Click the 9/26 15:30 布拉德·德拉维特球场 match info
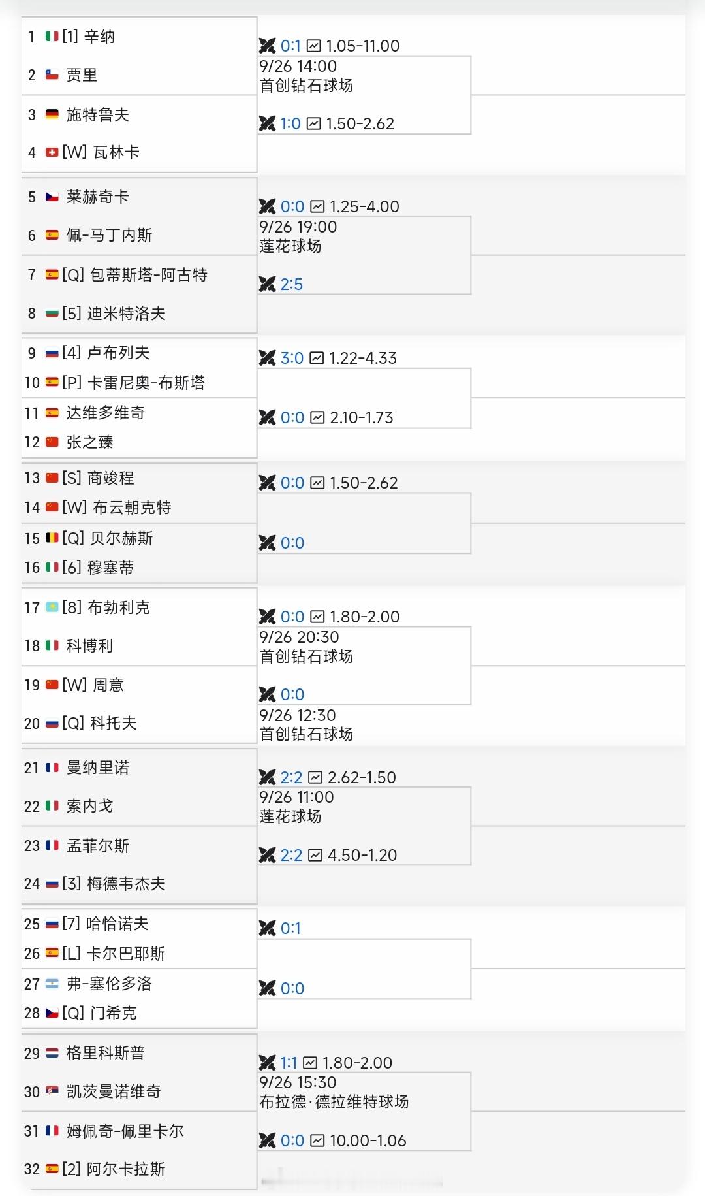 click(x=334, y=1092)
